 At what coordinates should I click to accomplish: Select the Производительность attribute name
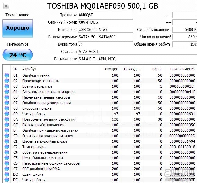point(41,81)
